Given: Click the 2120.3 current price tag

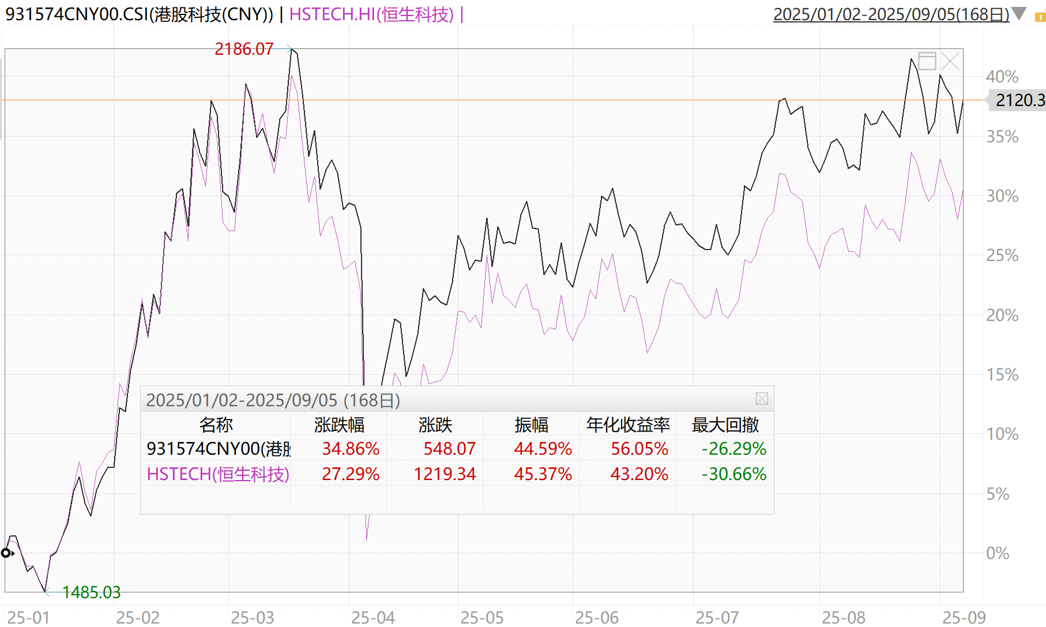Looking at the screenshot, I should (x=1019, y=100).
